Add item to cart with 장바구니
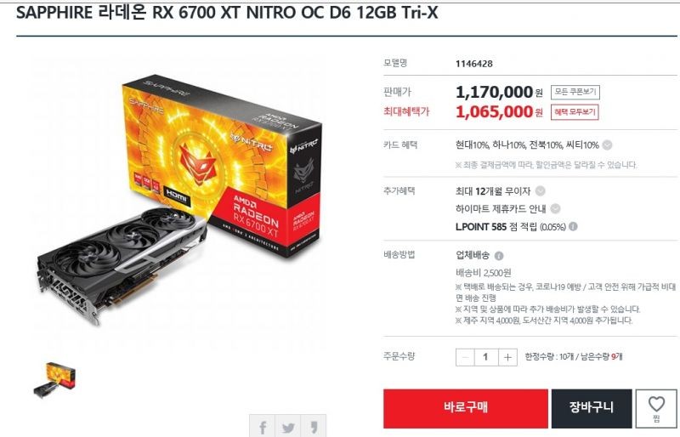 coord(591,408)
